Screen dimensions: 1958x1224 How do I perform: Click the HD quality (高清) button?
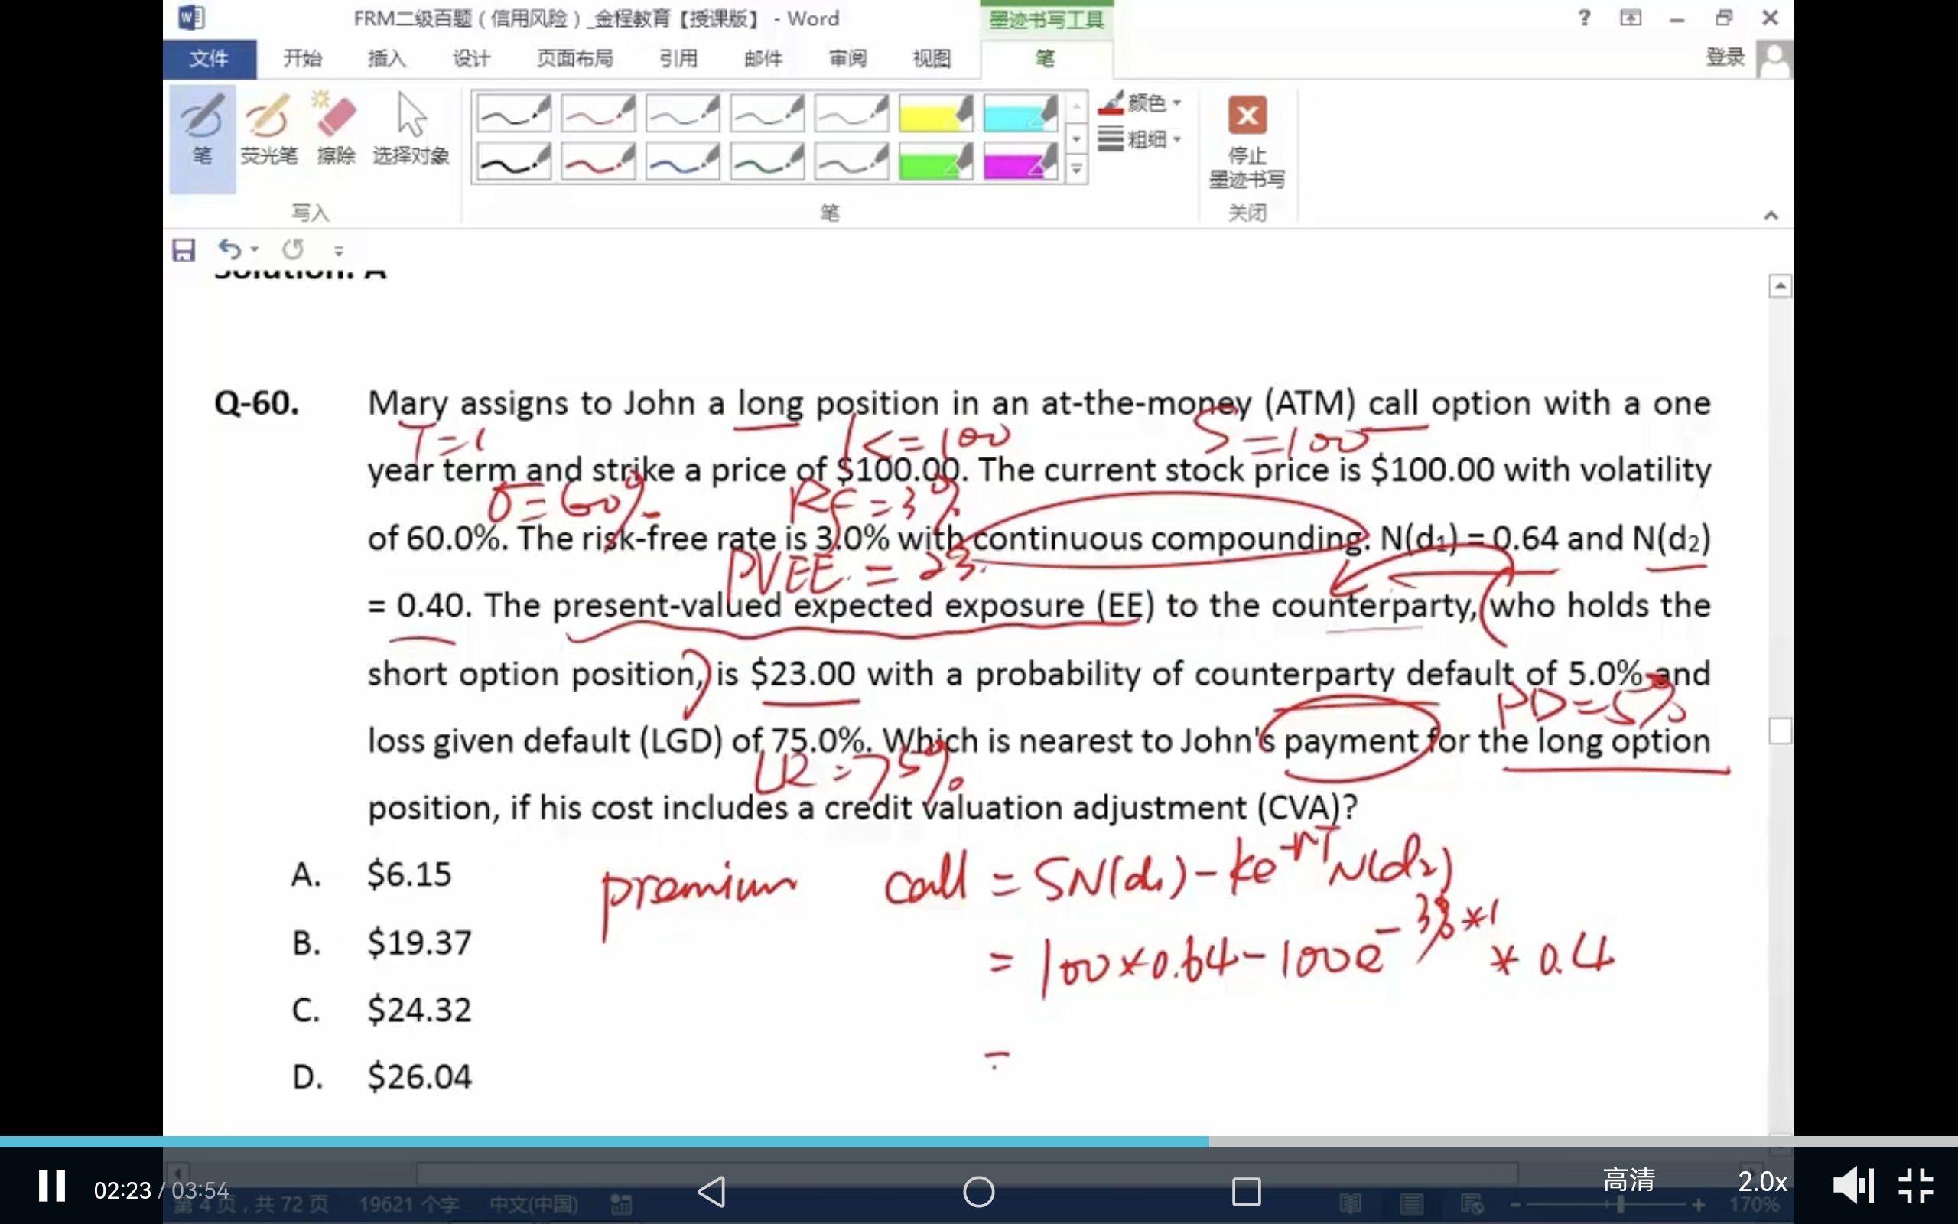tap(1628, 1180)
